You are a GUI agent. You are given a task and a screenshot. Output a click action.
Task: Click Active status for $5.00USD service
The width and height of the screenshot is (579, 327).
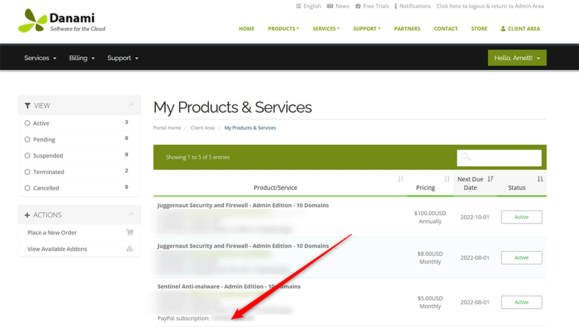pos(521,302)
